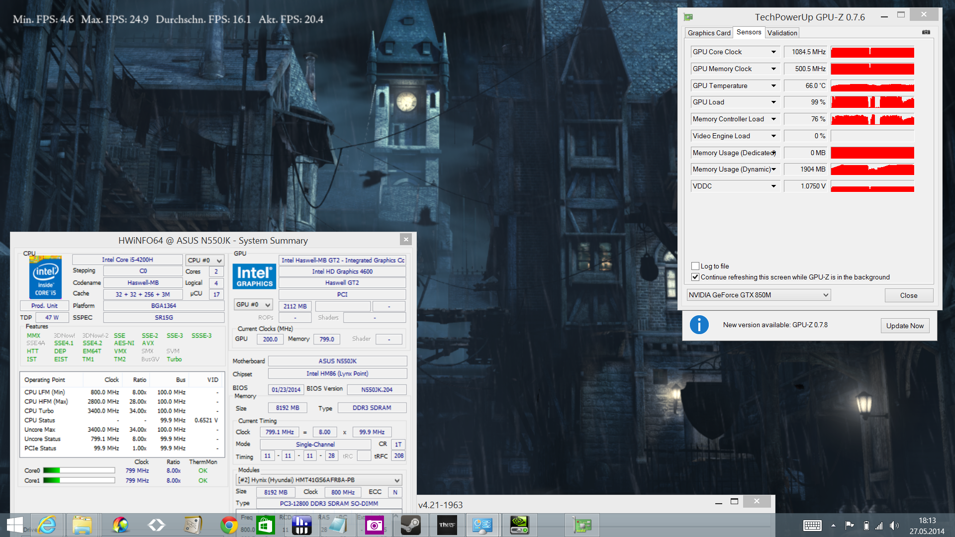
Task: Click the 1084.5 MHz core clock value
Action: coord(806,52)
